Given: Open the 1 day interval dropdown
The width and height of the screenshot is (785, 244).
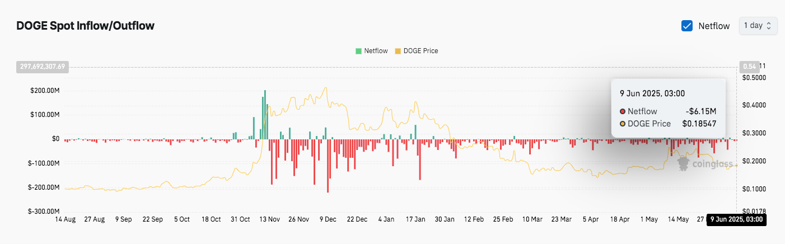Looking at the screenshot, I should coord(758,26).
